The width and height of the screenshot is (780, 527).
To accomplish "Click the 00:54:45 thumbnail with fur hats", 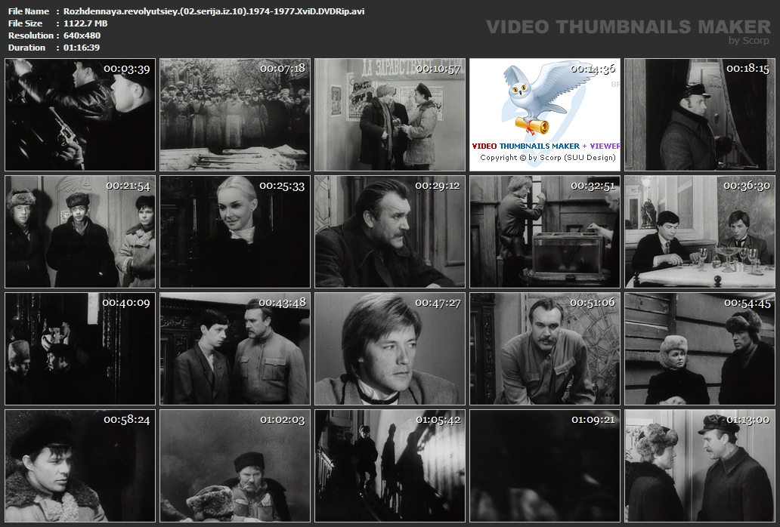I will point(699,349).
